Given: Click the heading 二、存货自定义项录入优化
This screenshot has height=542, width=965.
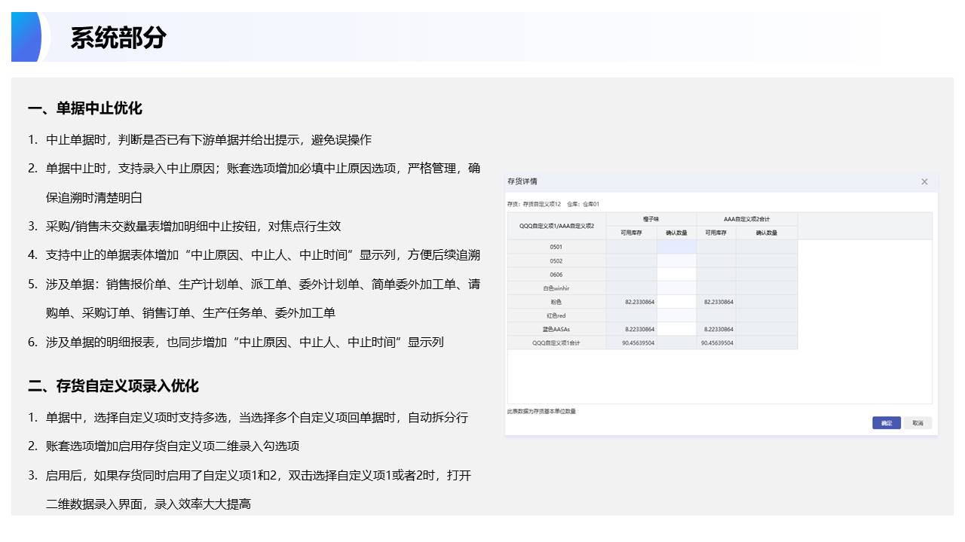Looking at the screenshot, I should tap(113, 386).
